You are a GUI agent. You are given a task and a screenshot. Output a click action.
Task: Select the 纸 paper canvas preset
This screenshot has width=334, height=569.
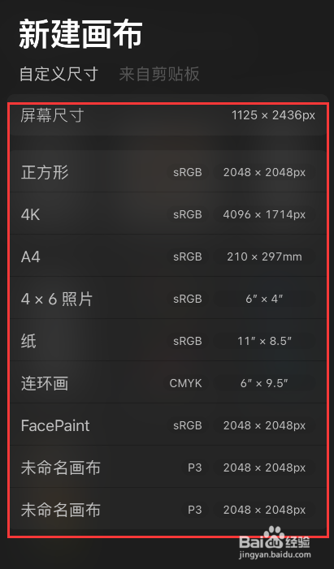pyautogui.click(x=167, y=340)
